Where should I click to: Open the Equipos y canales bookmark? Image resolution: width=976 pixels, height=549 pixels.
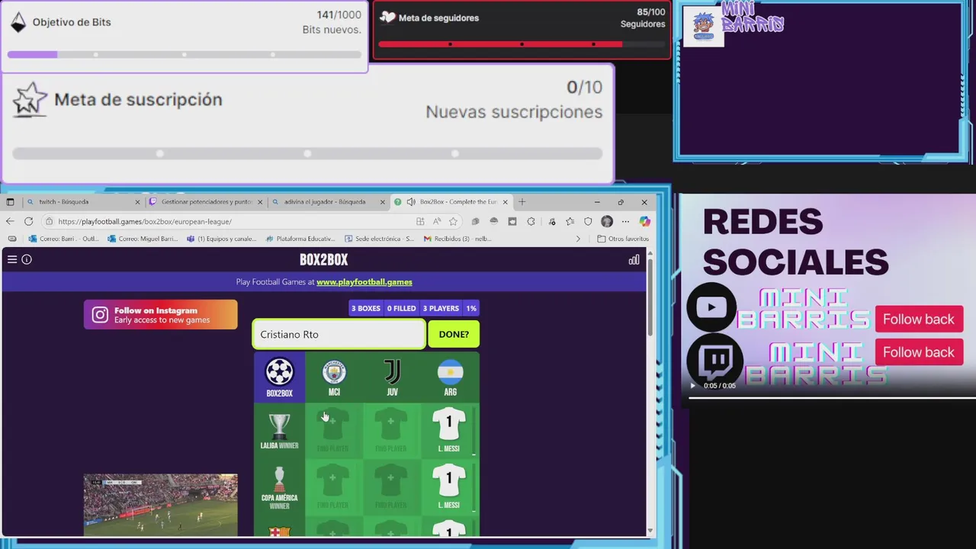pyautogui.click(x=222, y=239)
